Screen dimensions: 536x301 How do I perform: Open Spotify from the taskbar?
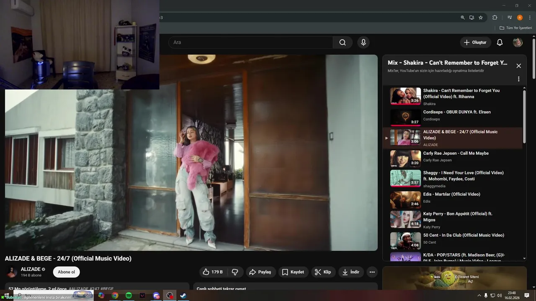[129, 296]
